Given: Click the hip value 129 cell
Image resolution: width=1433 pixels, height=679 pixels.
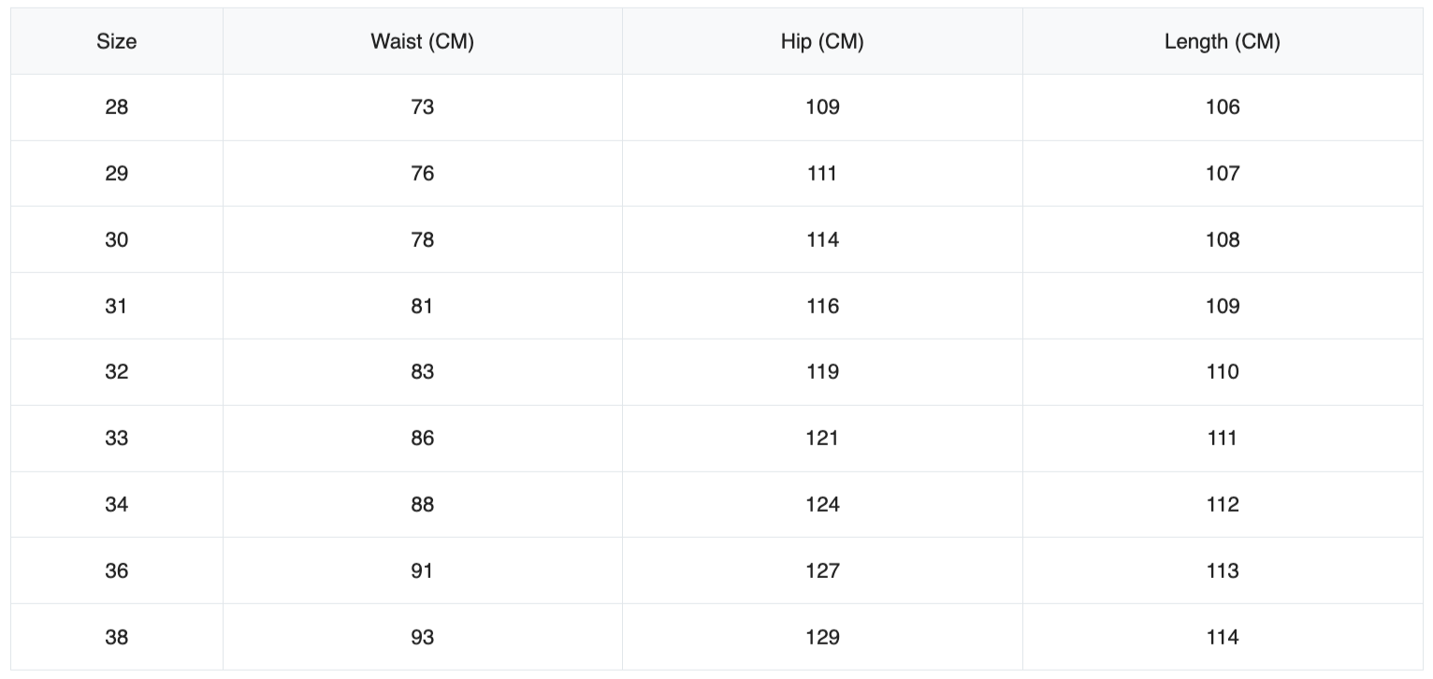Looking at the screenshot, I should pyautogui.click(x=822, y=638).
